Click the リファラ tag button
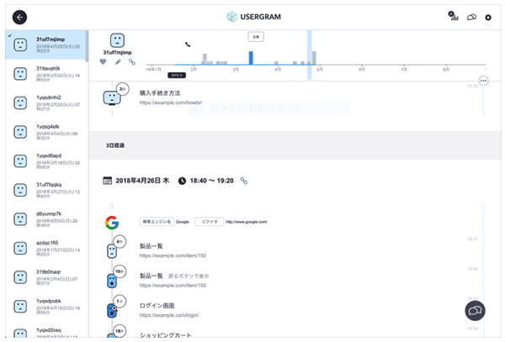505x342 pixels. coord(207,222)
